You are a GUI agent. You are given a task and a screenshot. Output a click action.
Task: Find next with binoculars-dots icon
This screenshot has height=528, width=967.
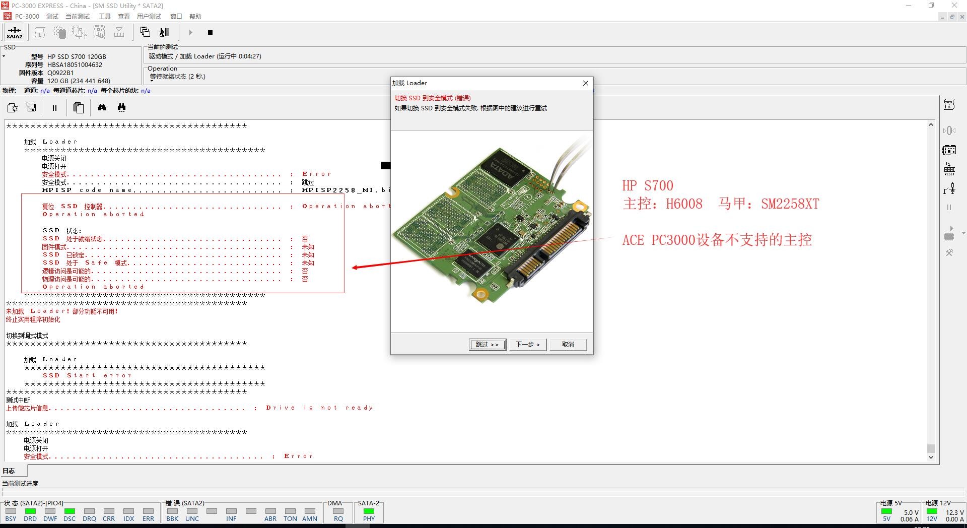coord(121,107)
